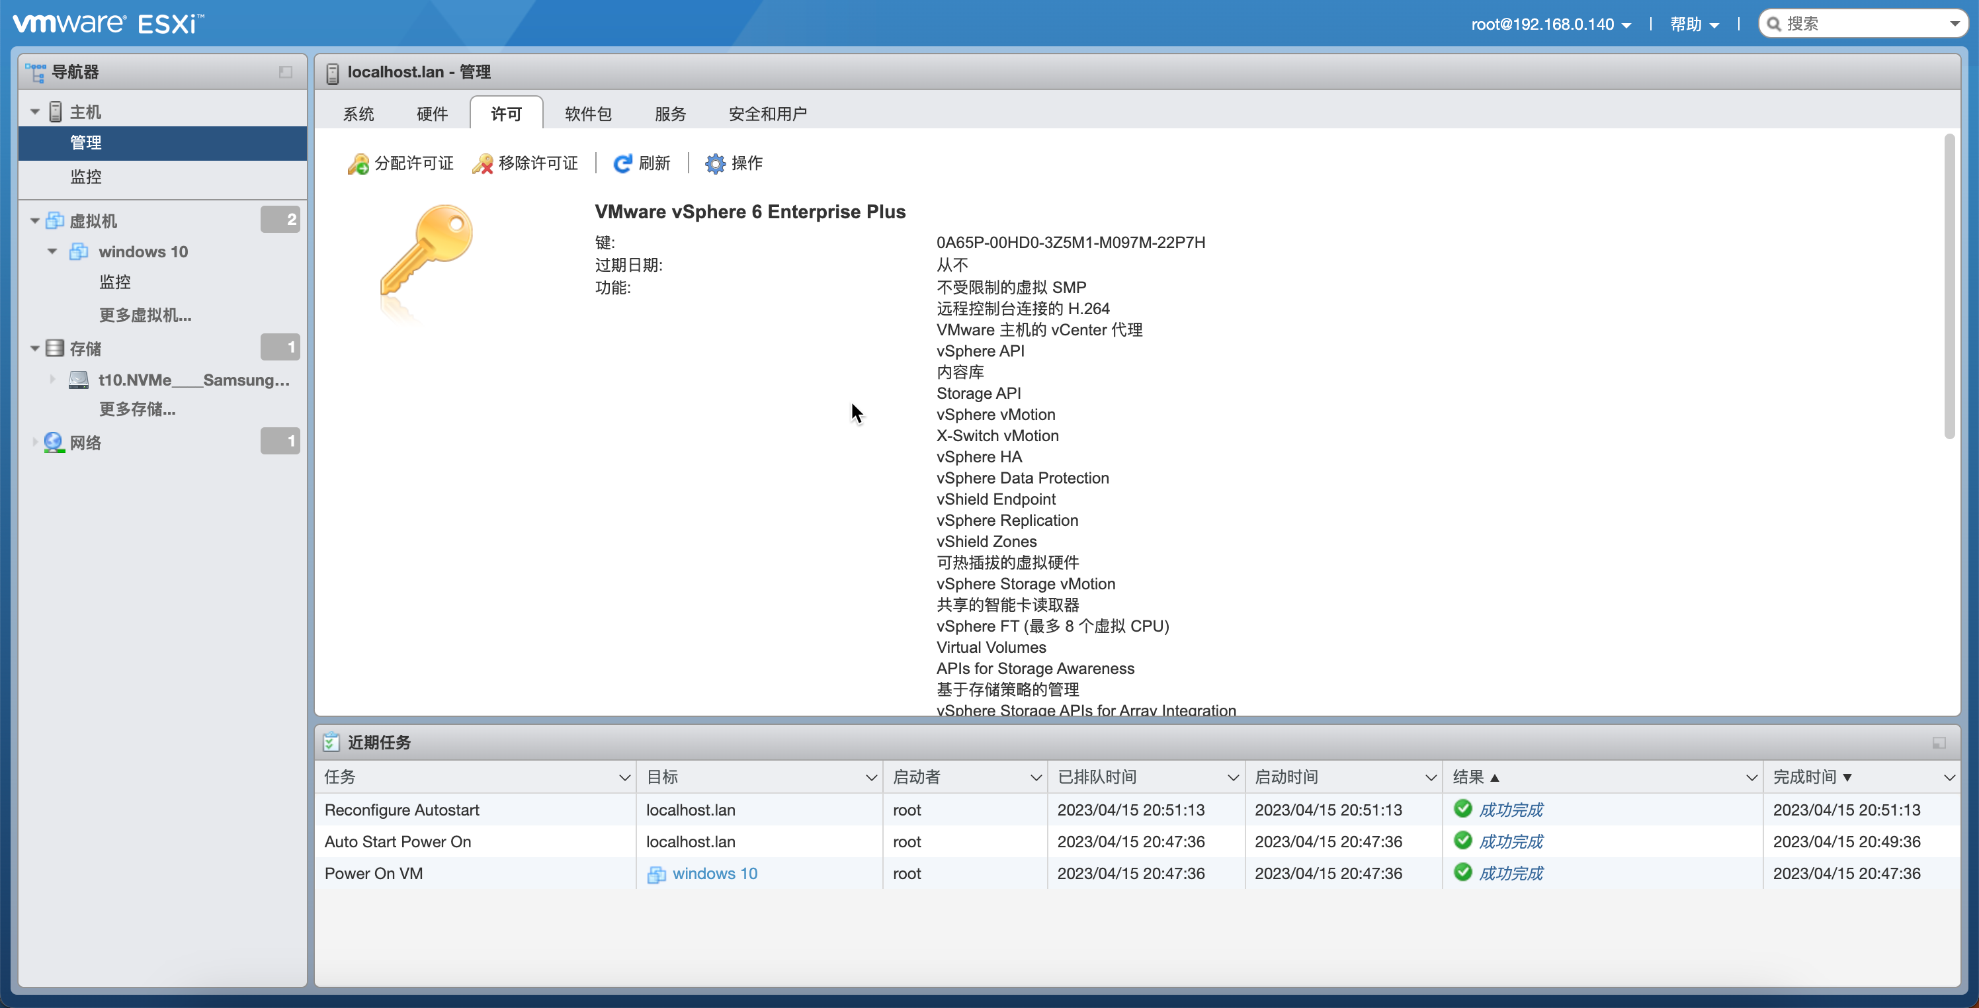Click the NVMe Samsung datastore disk icon
Image resolution: width=1979 pixels, height=1008 pixels.
(x=78, y=380)
